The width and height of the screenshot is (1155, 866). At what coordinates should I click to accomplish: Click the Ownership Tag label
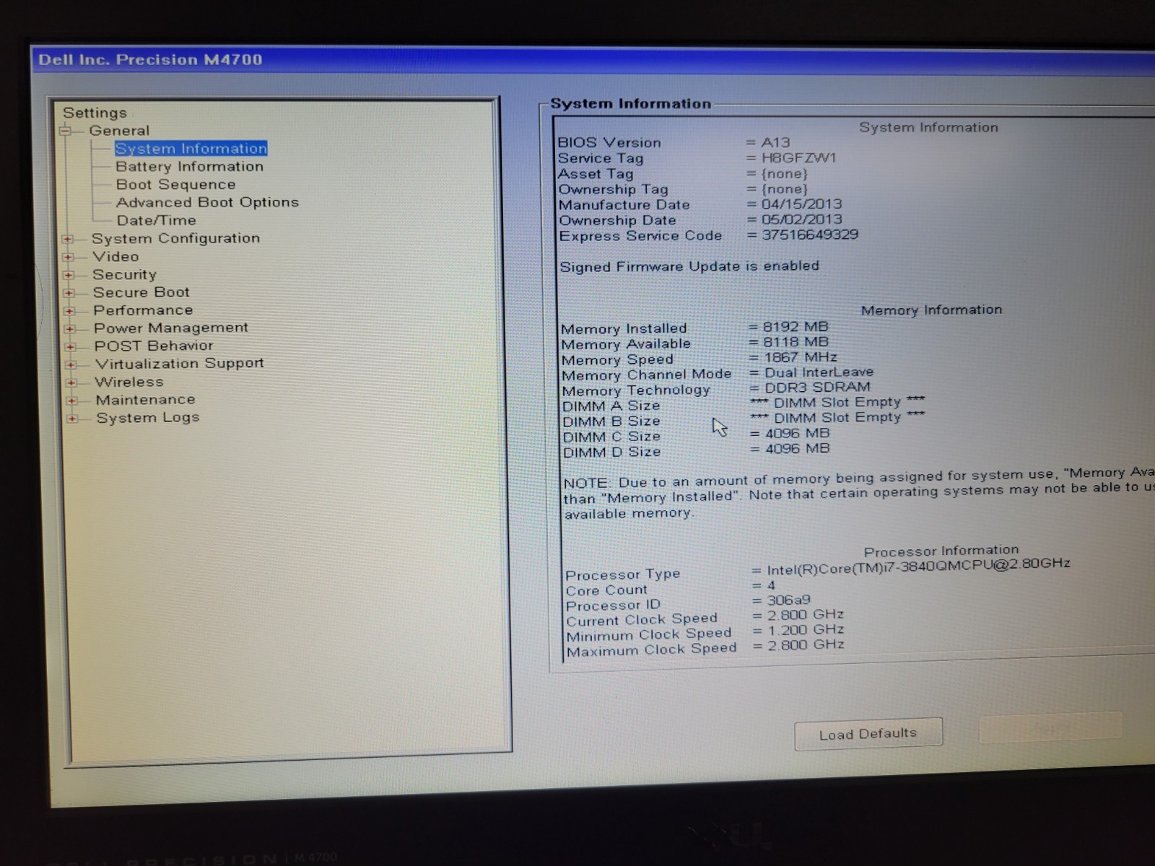(614, 189)
